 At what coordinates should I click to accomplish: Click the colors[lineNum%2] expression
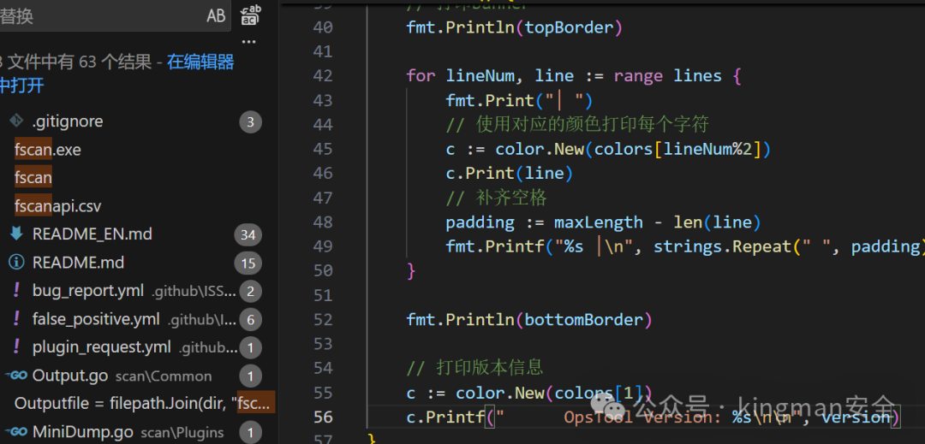pyautogui.click(x=677, y=150)
